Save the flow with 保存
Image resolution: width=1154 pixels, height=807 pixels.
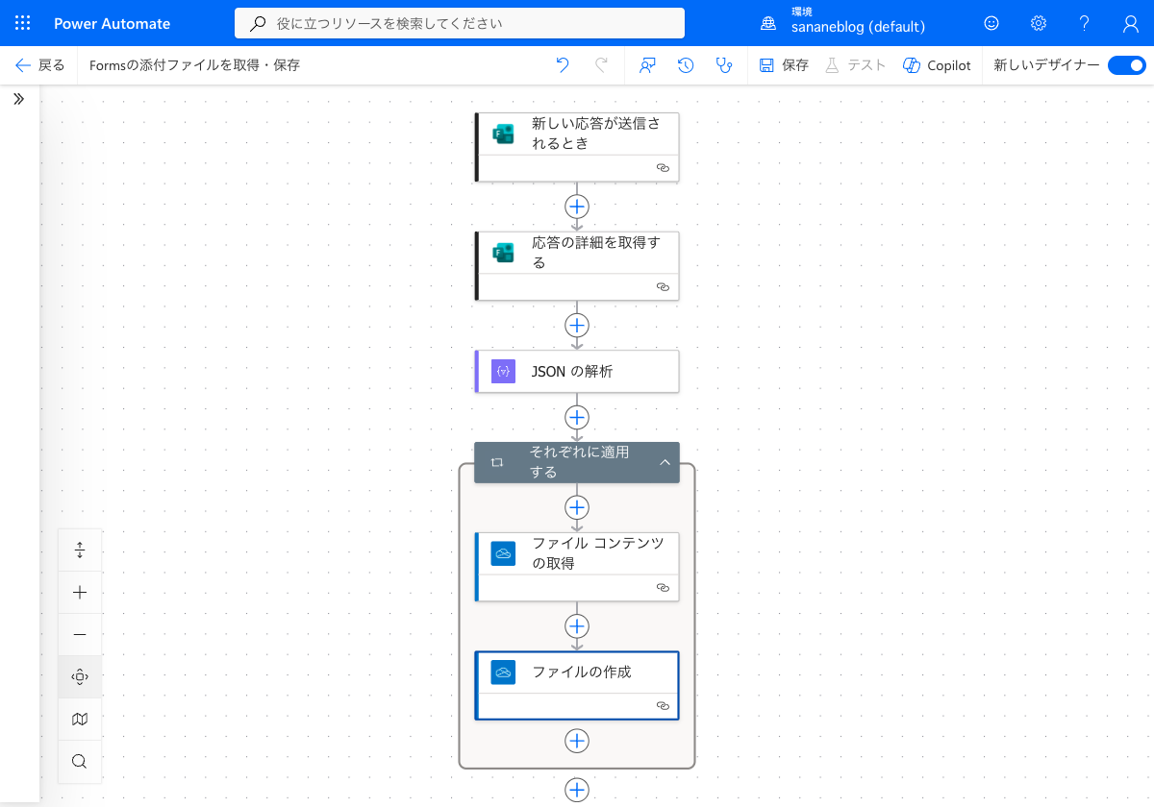point(784,65)
